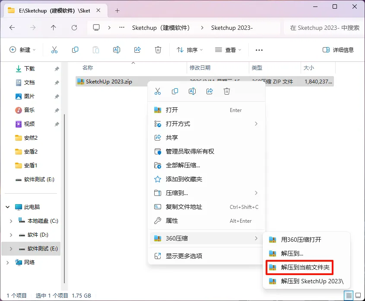
Task: Open the 排序 sort dropdown
Action: coord(190,50)
